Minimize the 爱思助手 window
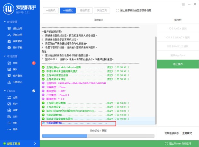This screenshot has width=199, height=147. [189, 4]
